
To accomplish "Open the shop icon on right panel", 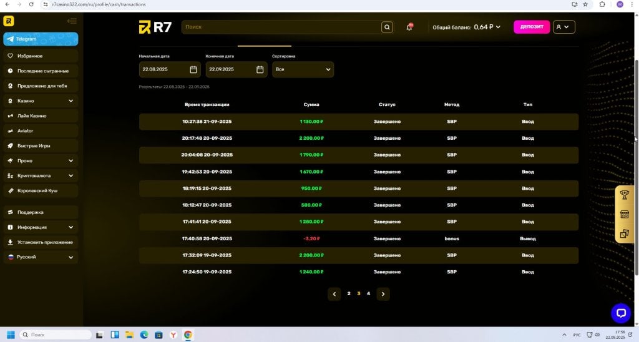I will click(x=624, y=215).
